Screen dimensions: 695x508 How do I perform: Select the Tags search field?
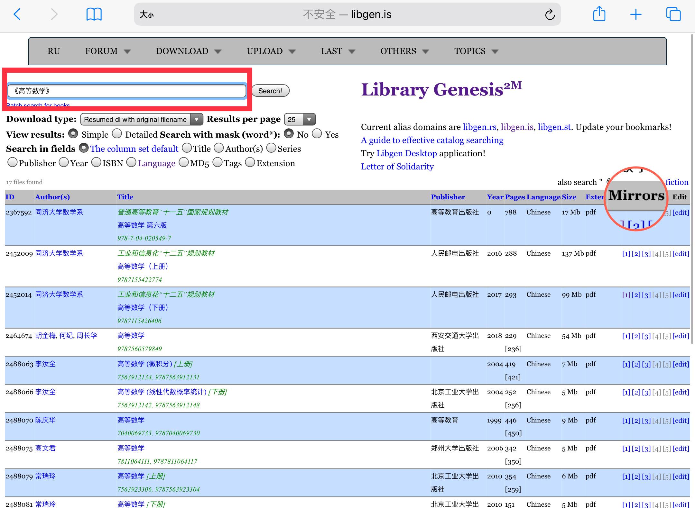tap(218, 162)
